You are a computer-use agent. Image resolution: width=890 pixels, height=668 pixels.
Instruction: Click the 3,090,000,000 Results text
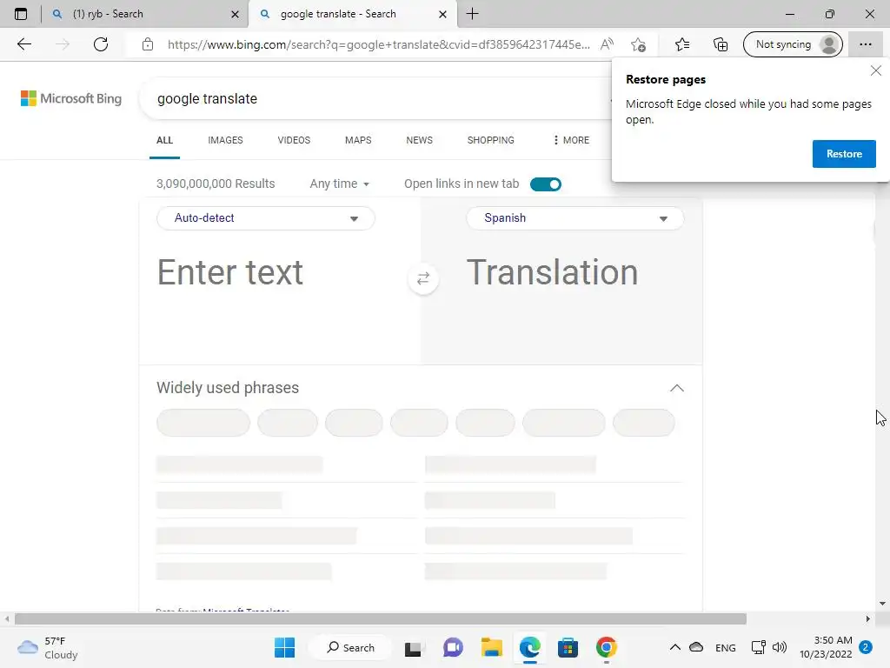click(x=216, y=184)
